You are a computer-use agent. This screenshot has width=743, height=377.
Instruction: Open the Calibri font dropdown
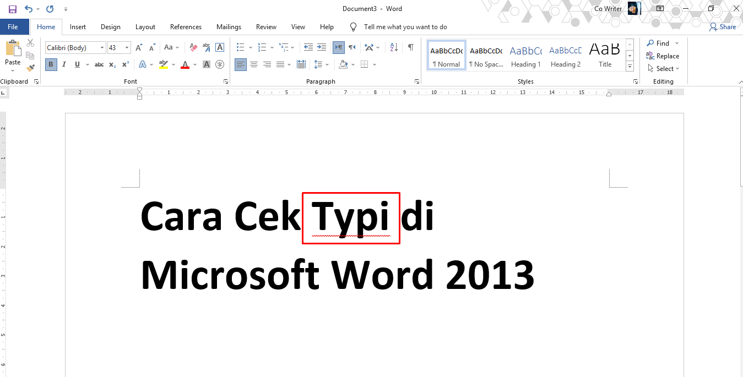click(103, 47)
